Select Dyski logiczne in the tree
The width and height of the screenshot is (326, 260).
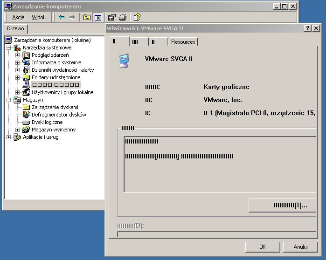click(x=47, y=122)
